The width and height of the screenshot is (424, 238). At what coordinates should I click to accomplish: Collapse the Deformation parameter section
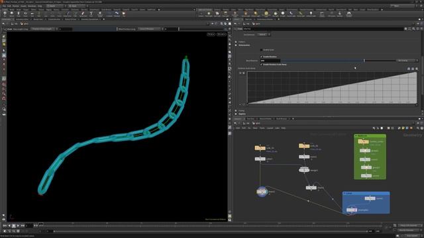tap(236, 46)
